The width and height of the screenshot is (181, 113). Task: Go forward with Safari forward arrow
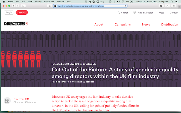click(x=17, y=6)
